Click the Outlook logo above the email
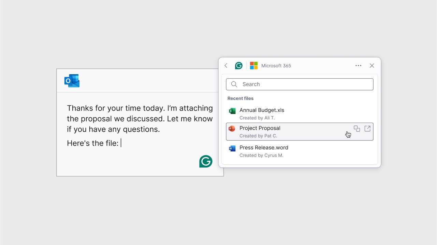Screen dimensions: 437x245 tap(72, 81)
